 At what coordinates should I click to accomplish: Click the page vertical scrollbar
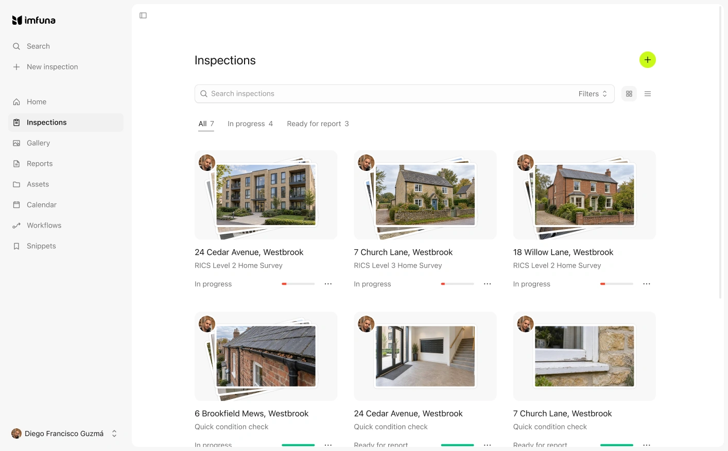(720, 152)
